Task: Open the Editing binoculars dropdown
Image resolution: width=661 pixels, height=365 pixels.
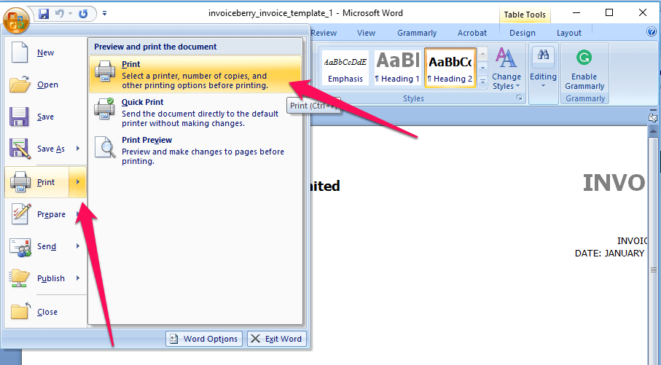Action: tap(543, 68)
